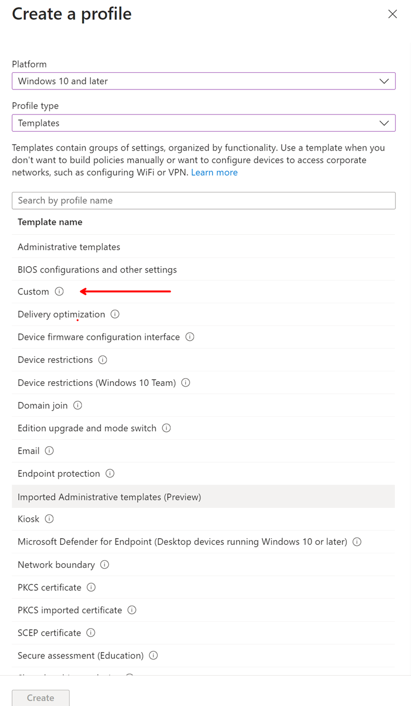Show info for Device firmware configuration interface

click(190, 337)
